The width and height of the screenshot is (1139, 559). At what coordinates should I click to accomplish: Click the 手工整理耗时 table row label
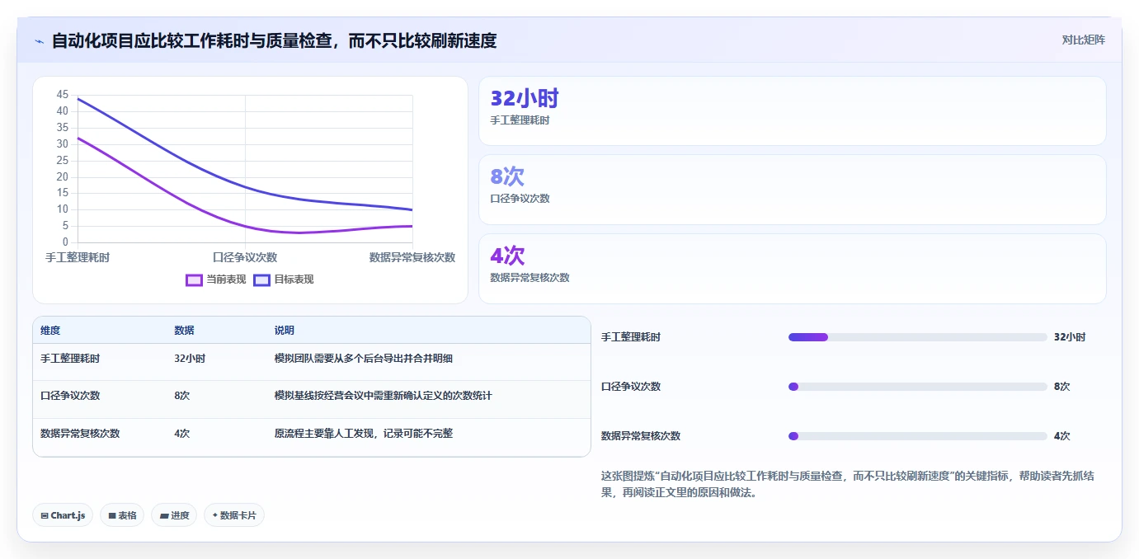coord(70,359)
